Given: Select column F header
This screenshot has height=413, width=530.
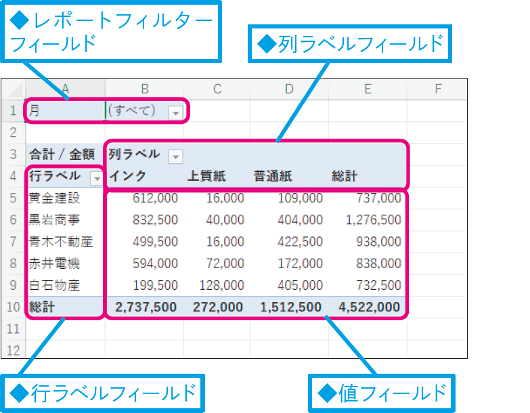Looking at the screenshot, I should tap(437, 88).
